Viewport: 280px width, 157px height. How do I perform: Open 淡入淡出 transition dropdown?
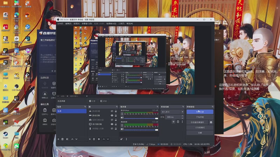coord(172,112)
